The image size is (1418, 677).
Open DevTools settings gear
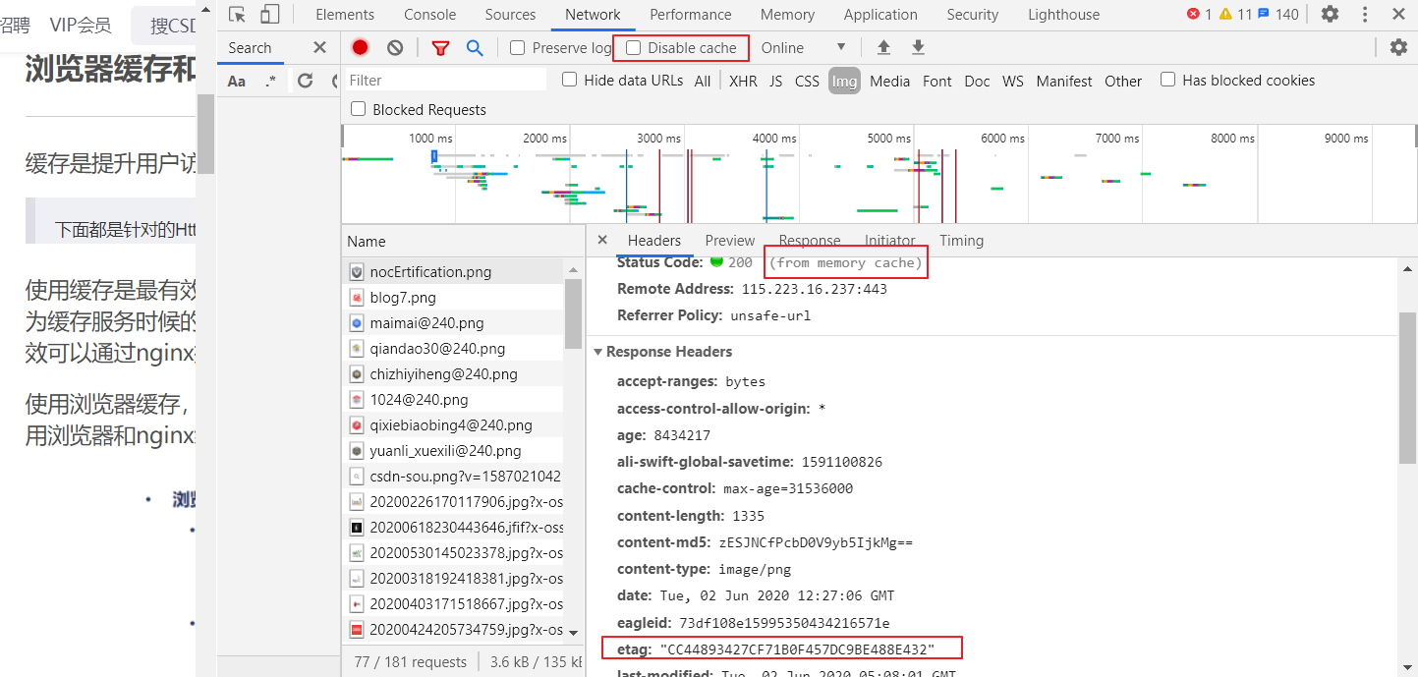coord(1329,14)
